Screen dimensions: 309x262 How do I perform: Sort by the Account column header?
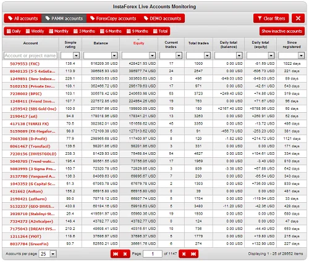pos(30,43)
